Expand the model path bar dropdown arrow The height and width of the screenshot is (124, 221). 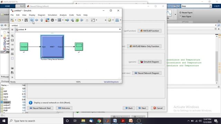[120, 29]
